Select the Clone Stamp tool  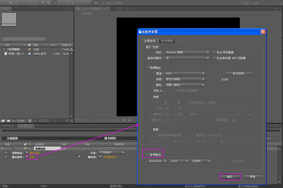(67, 3)
